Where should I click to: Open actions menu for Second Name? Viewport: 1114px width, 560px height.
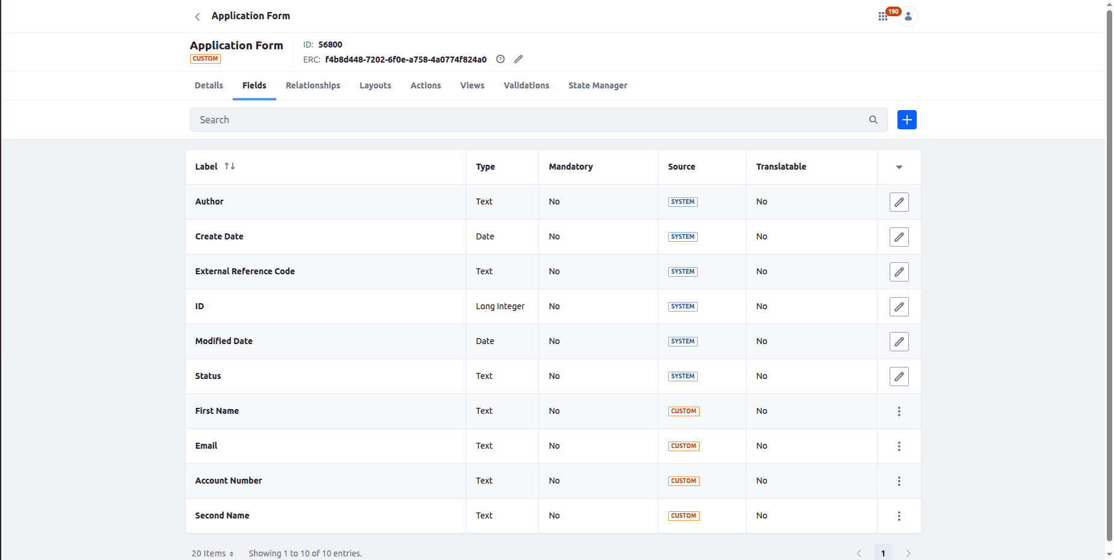(899, 516)
